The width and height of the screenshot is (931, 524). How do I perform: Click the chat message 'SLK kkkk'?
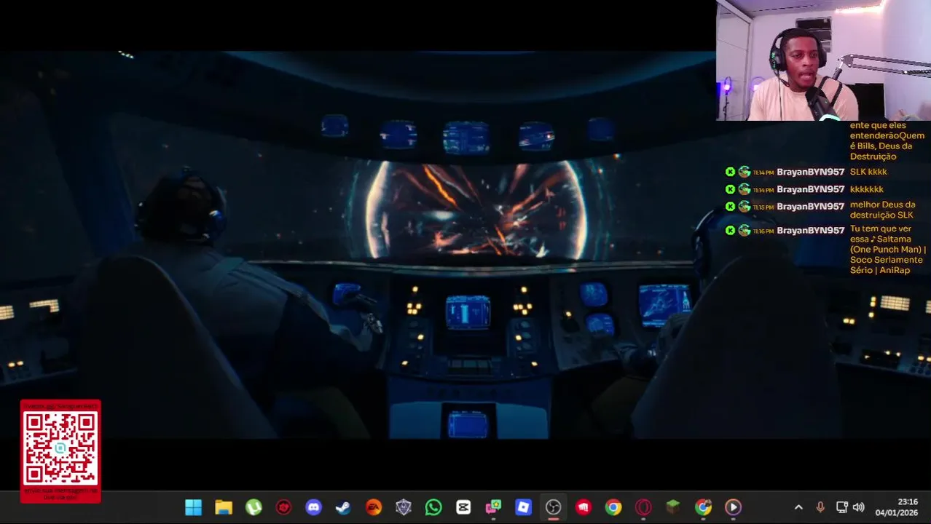click(x=868, y=172)
